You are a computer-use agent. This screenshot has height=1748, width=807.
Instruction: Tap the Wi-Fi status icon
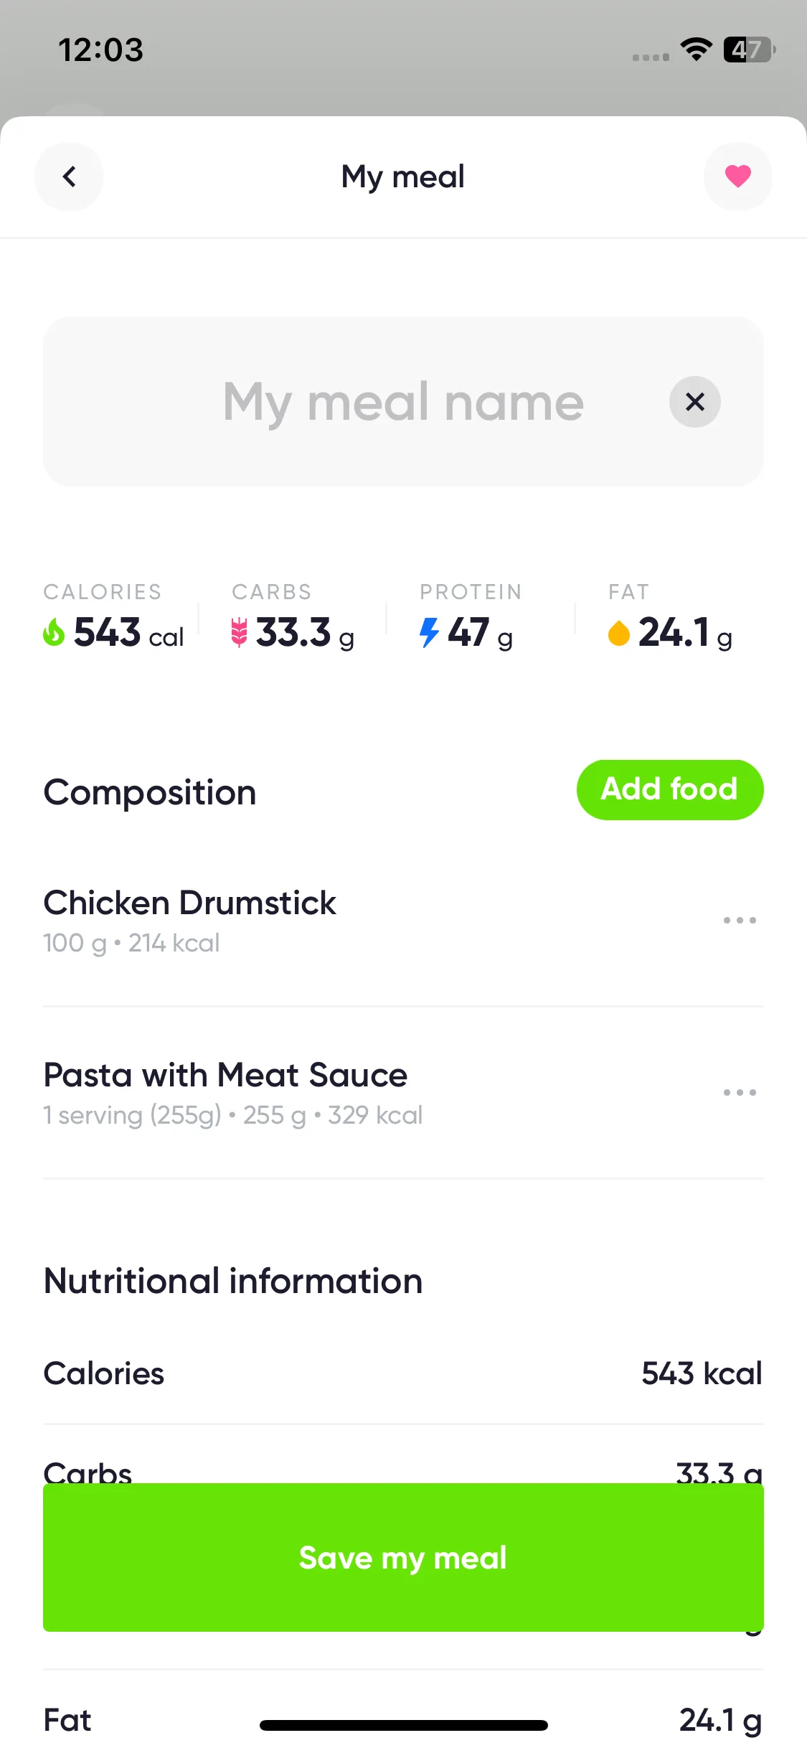(696, 49)
